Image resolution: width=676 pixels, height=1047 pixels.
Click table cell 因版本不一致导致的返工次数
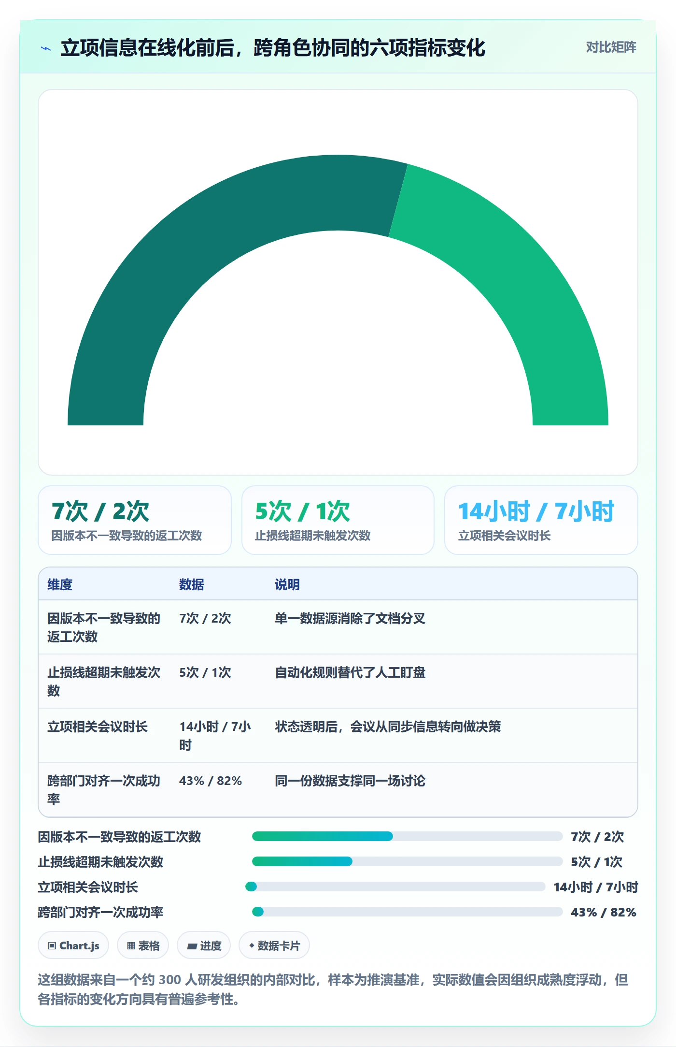point(104,627)
